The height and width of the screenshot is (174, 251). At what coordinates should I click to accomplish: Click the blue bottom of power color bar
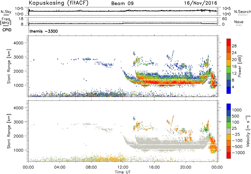point(229,90)
